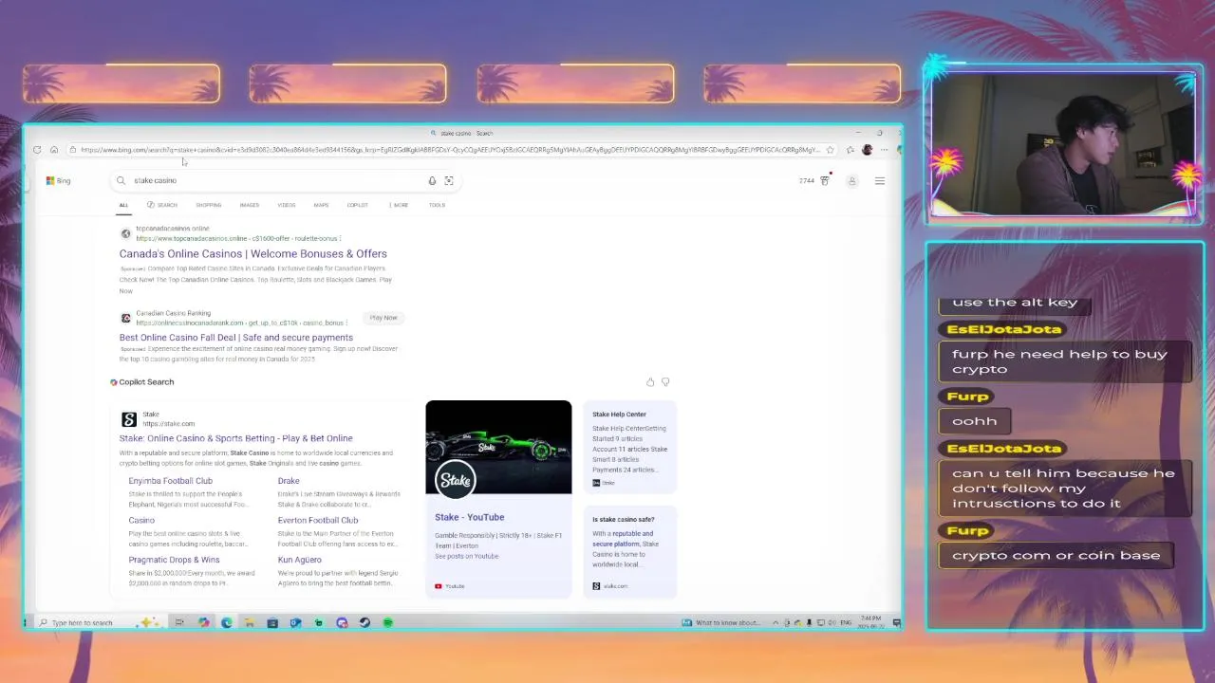Switch to the VIDEOS tab
This screenshot has height=683, width=1215.
[x=286, y=205]
